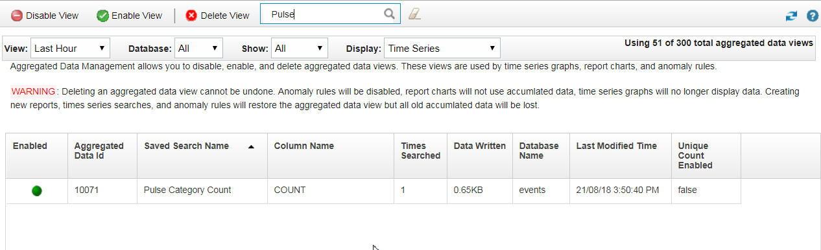Click the green check Enable View icon
The width and height of the screenshot is (821, 250).
click(102, 16)
